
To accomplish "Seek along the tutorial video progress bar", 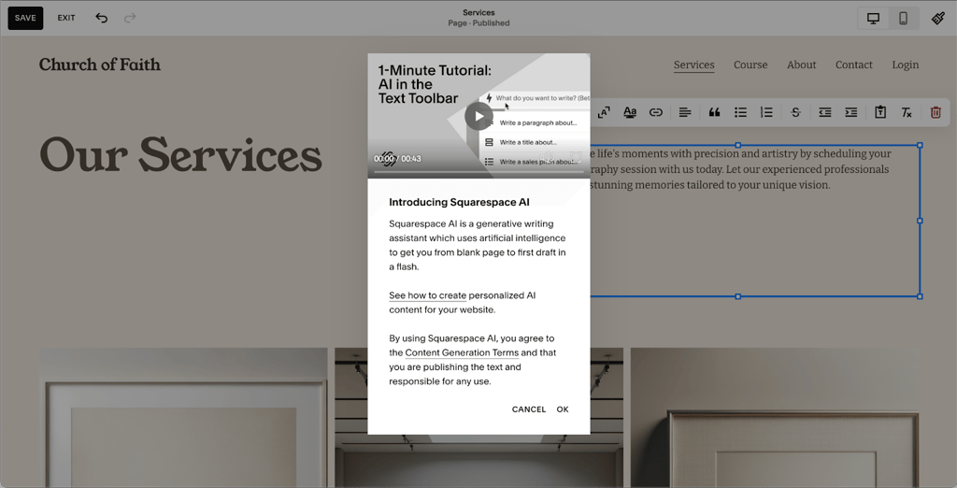I will [x=478, y=172].
